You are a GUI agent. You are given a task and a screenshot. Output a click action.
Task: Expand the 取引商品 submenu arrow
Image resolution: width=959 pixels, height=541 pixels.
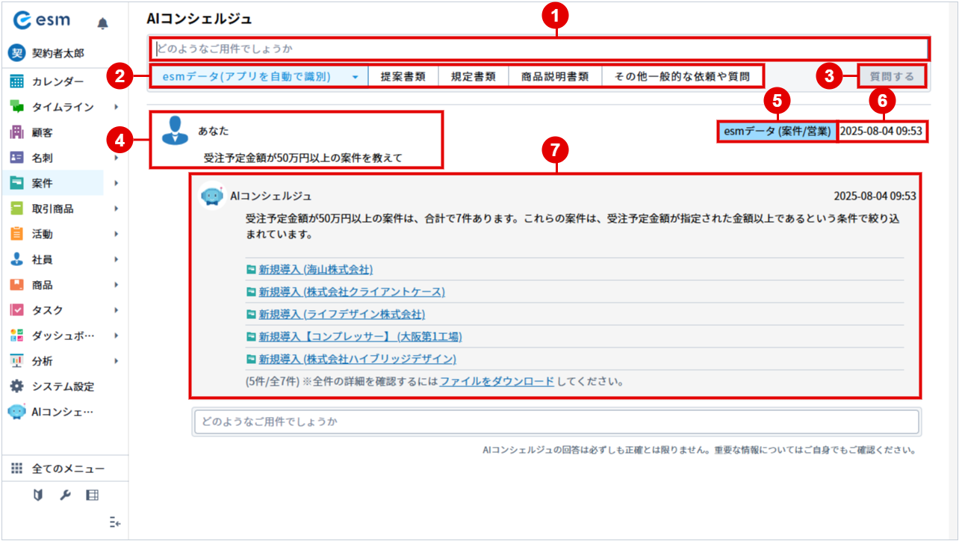click(117, 208)
